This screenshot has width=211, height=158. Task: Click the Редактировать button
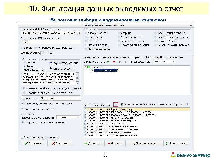(x=177, y=143)
